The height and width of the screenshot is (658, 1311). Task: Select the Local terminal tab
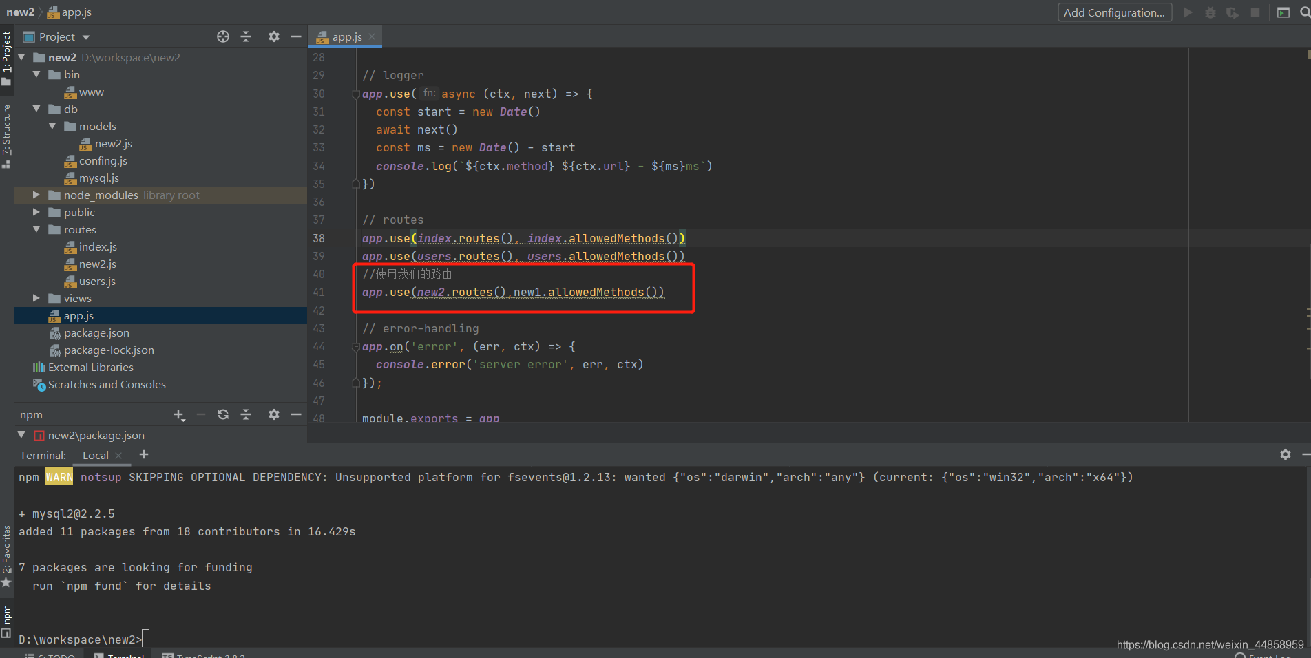pyautogui.click(x=95, y=456)
